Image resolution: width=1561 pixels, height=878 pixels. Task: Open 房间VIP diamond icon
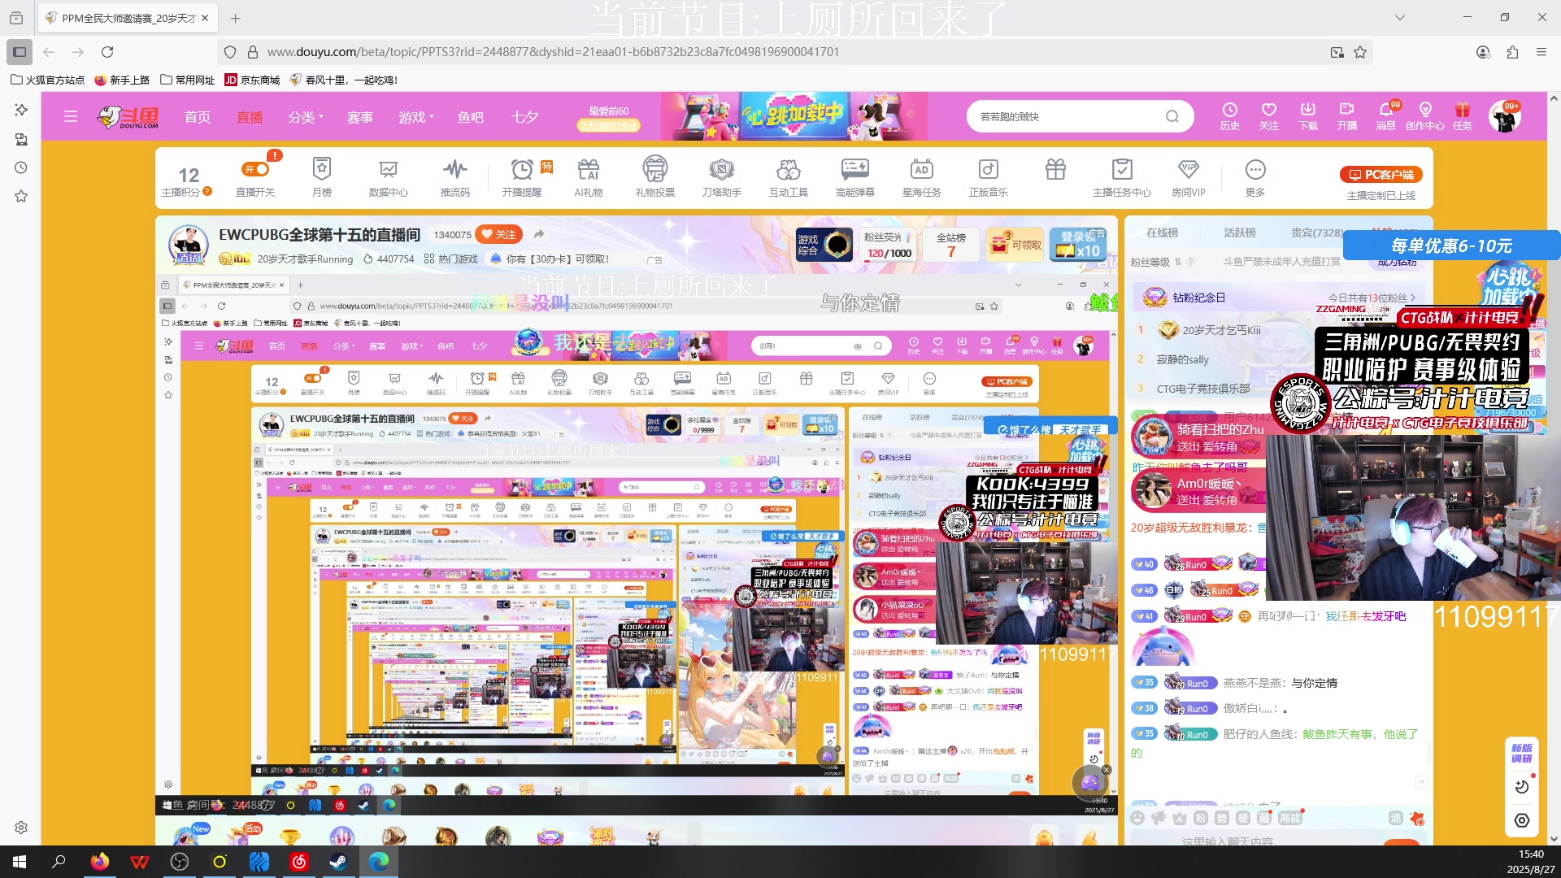(1189, 177)
